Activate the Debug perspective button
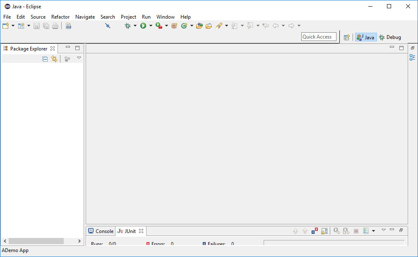The width and height of the screenshot is (418, 257). (389, 37)
